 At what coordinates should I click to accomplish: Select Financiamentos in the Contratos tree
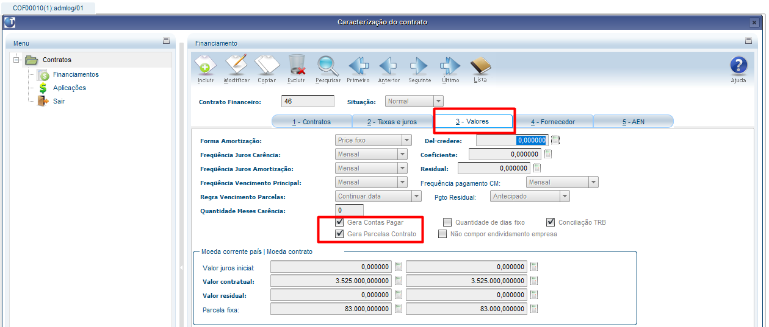(x=76, y=74)
